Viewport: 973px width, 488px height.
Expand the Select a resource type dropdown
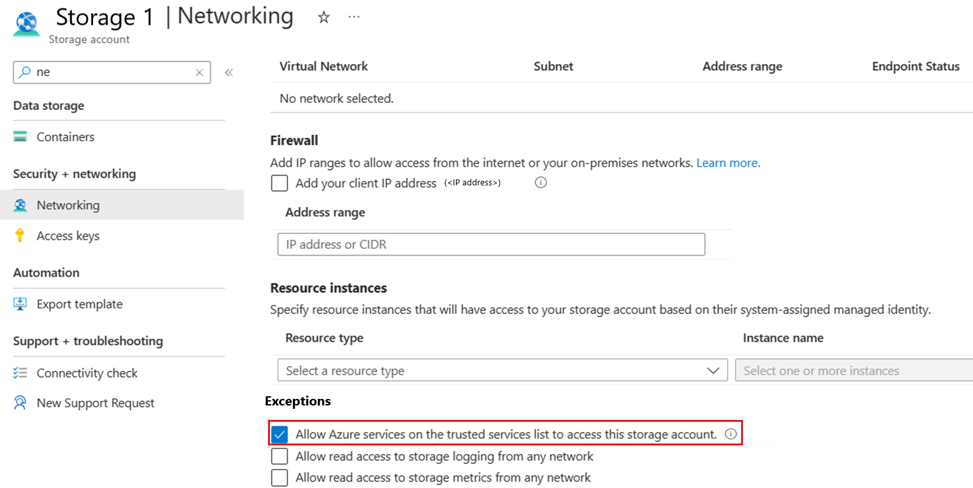click(502, 371)
